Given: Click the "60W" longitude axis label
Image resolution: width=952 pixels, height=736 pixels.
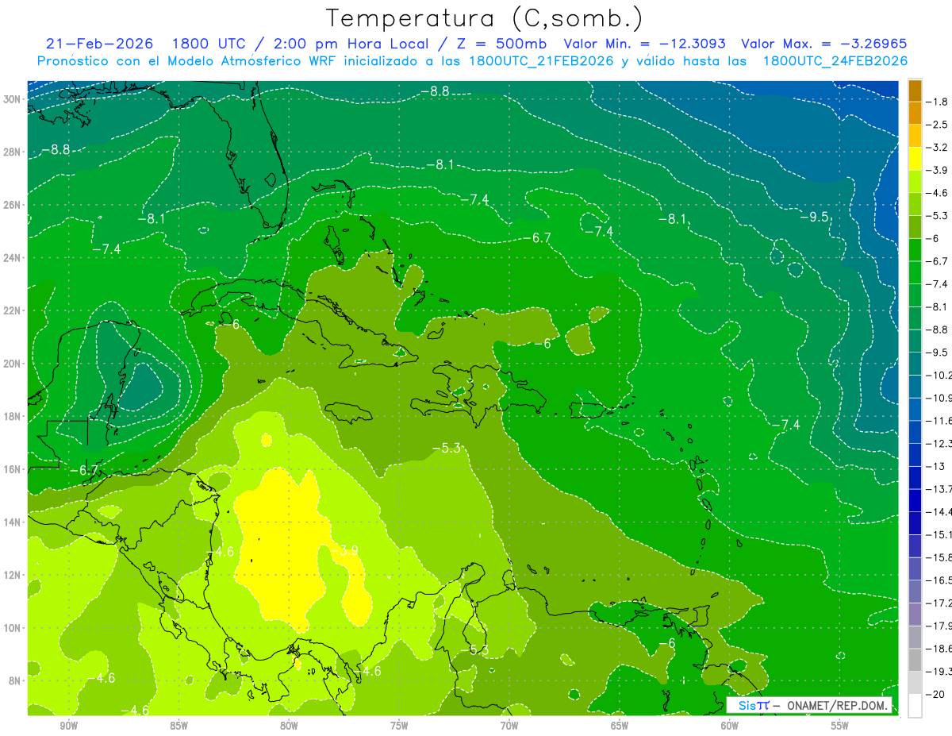Looking at the screenshot, I should pos(730,726).
